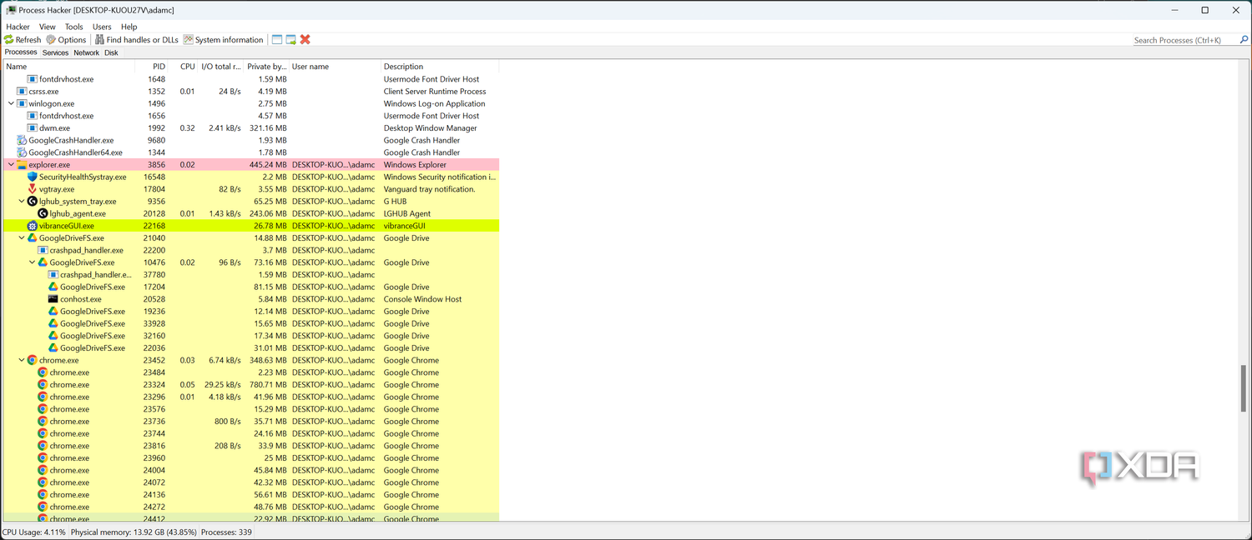Switch to the Disk tab
Screen dimensions: 1252x540
(111, 52)
